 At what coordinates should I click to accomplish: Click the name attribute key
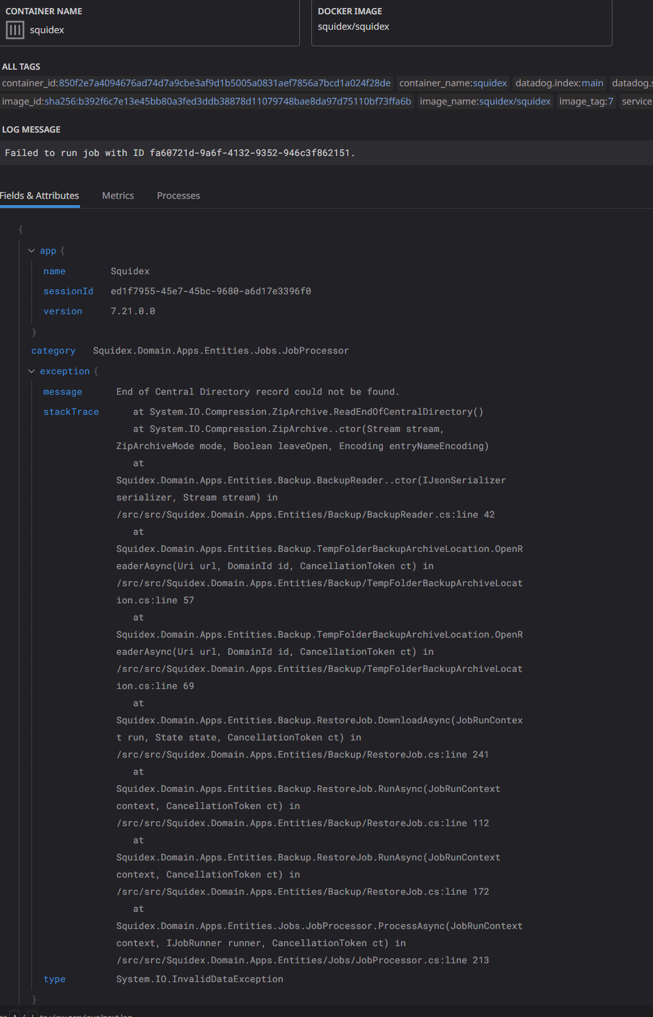[x=54, y=271]
